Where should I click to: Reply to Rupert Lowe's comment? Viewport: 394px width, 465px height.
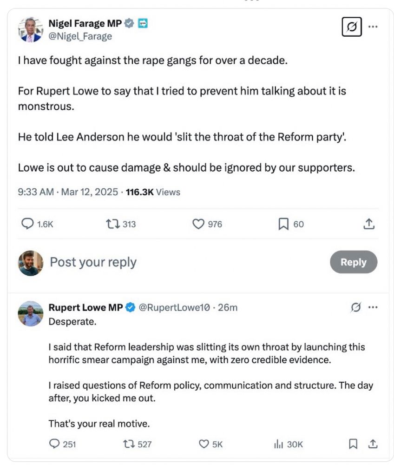(55, 444)
